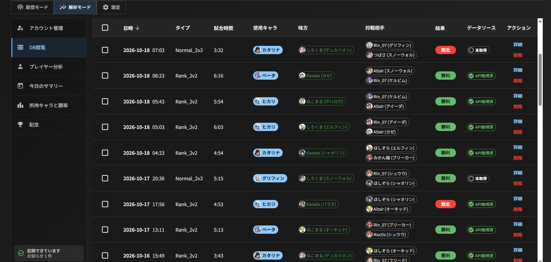The width and height of the screenshot is (551, 262).
Task: Click opponent chip Noctis (シュウウ)
Action: (x=387, y=235)
